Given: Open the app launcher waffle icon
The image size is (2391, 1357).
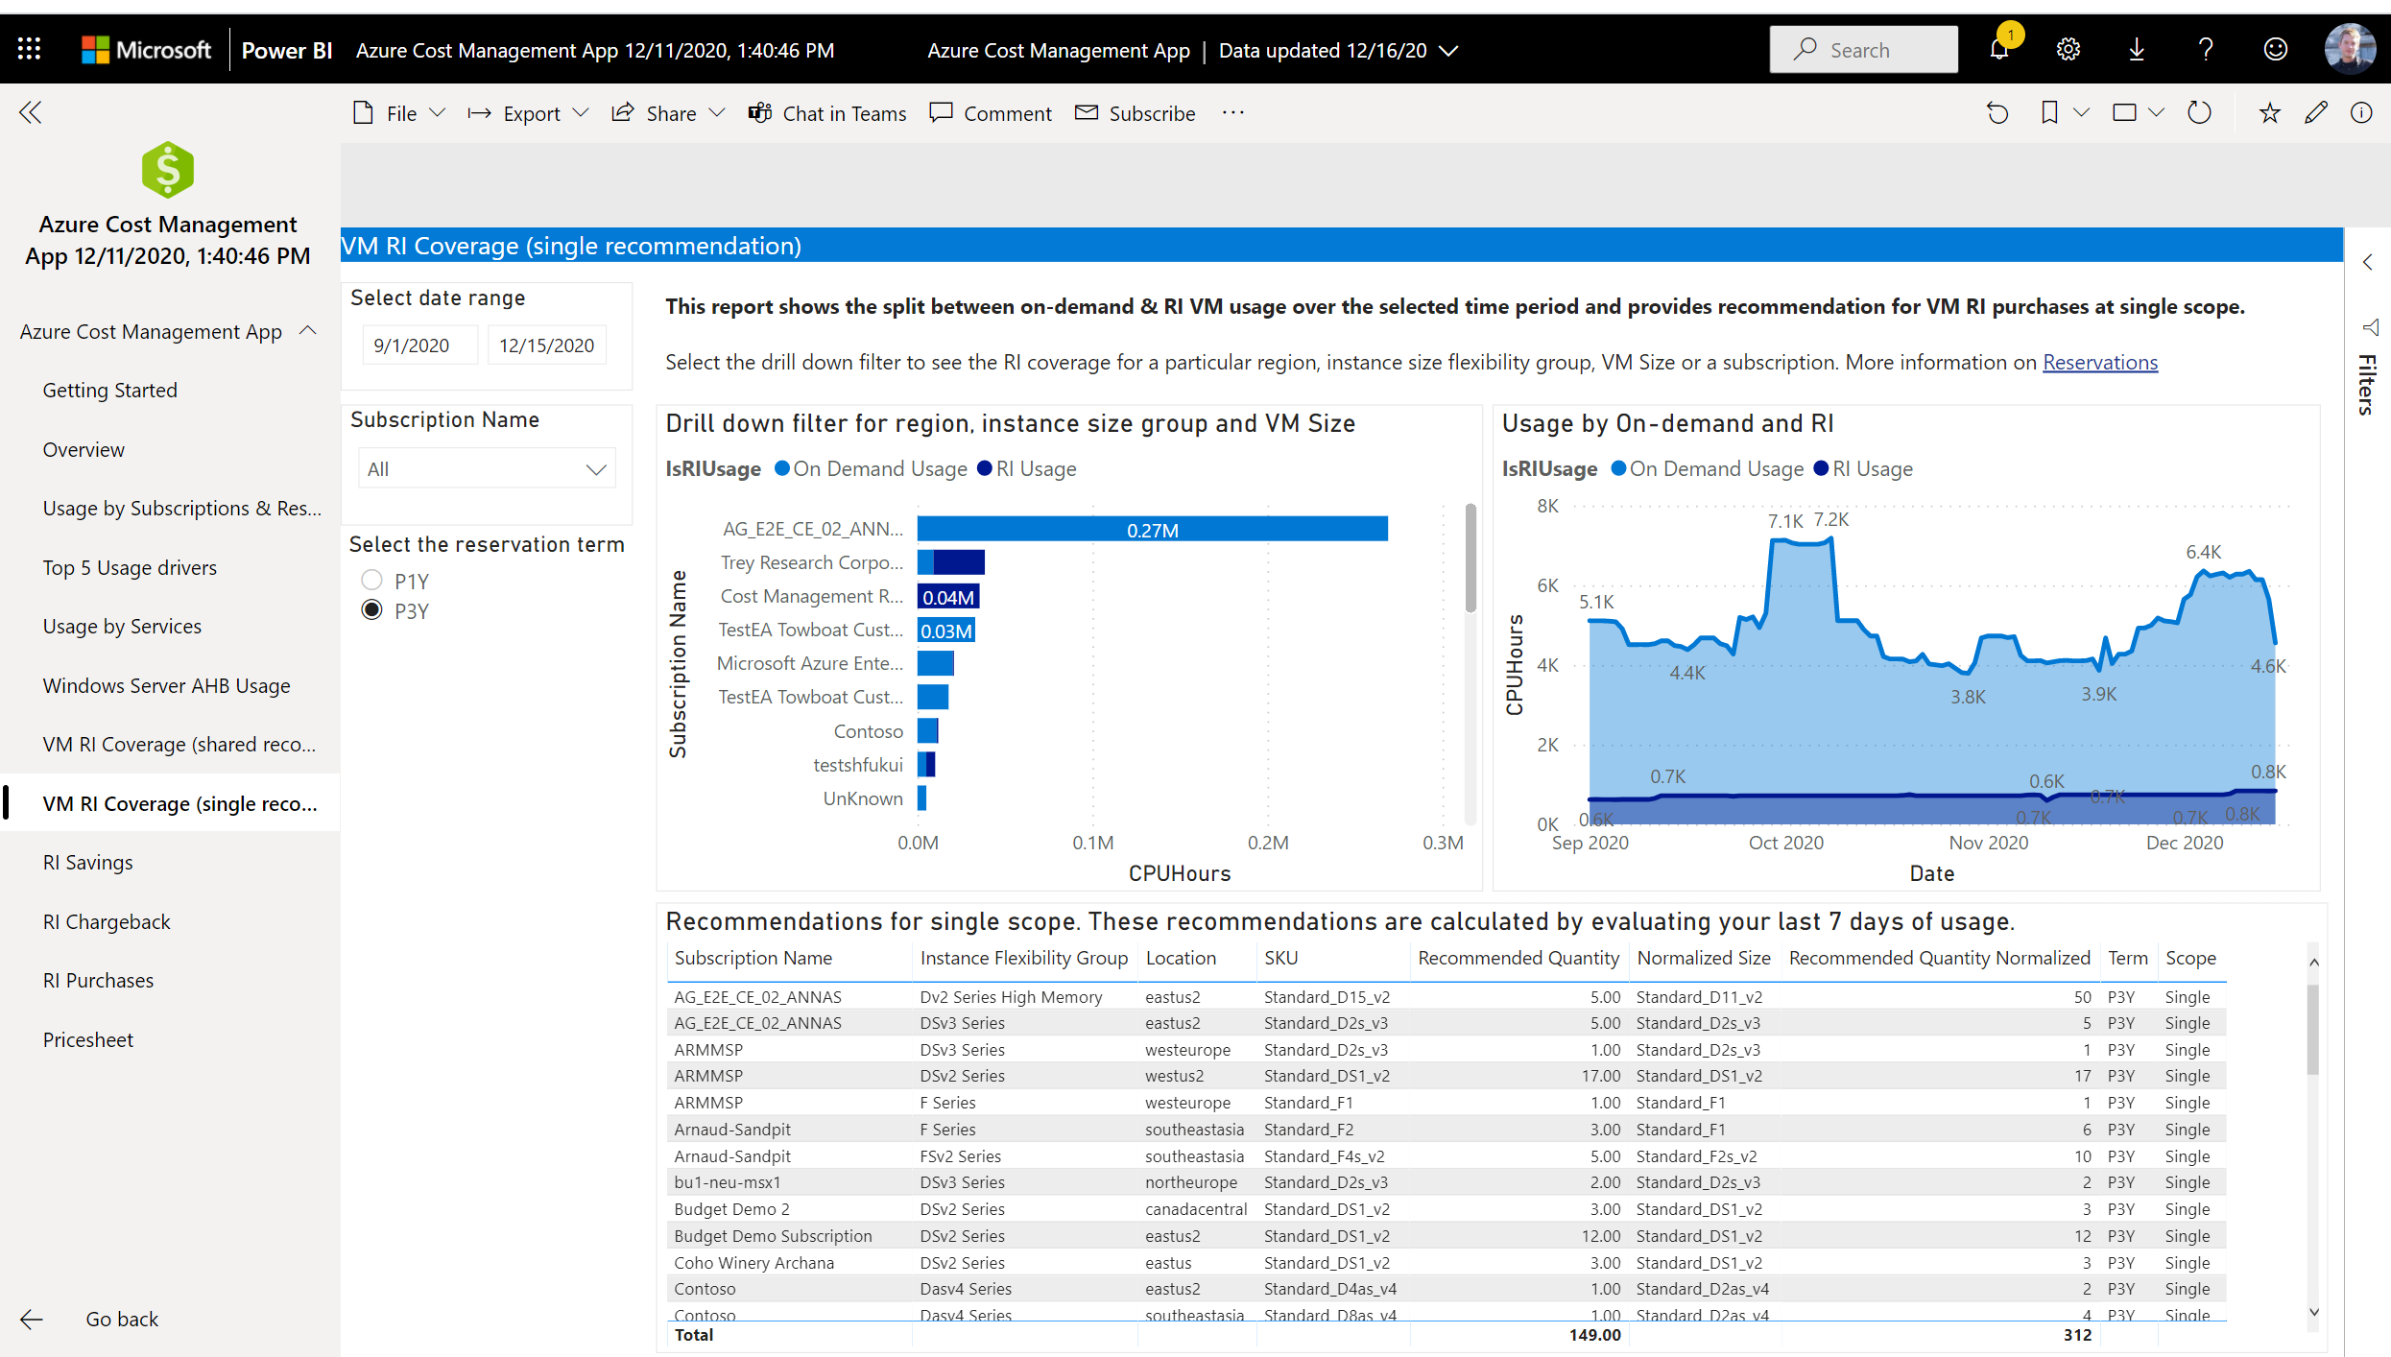Looking at the screenshot, I should [29, 49].
